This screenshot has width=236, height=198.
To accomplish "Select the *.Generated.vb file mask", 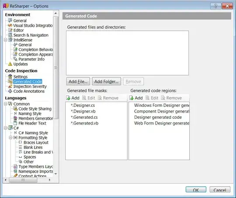I will click(84, 123).
